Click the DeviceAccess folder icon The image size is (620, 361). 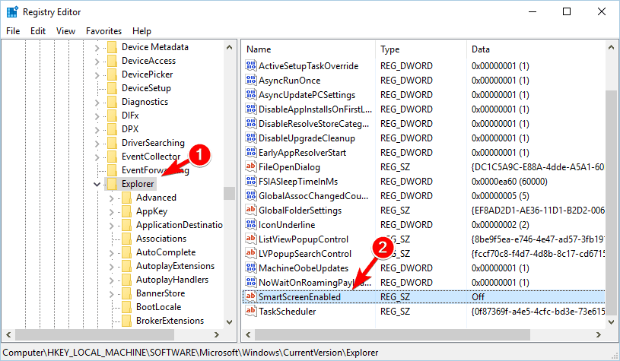pos(113,61)
